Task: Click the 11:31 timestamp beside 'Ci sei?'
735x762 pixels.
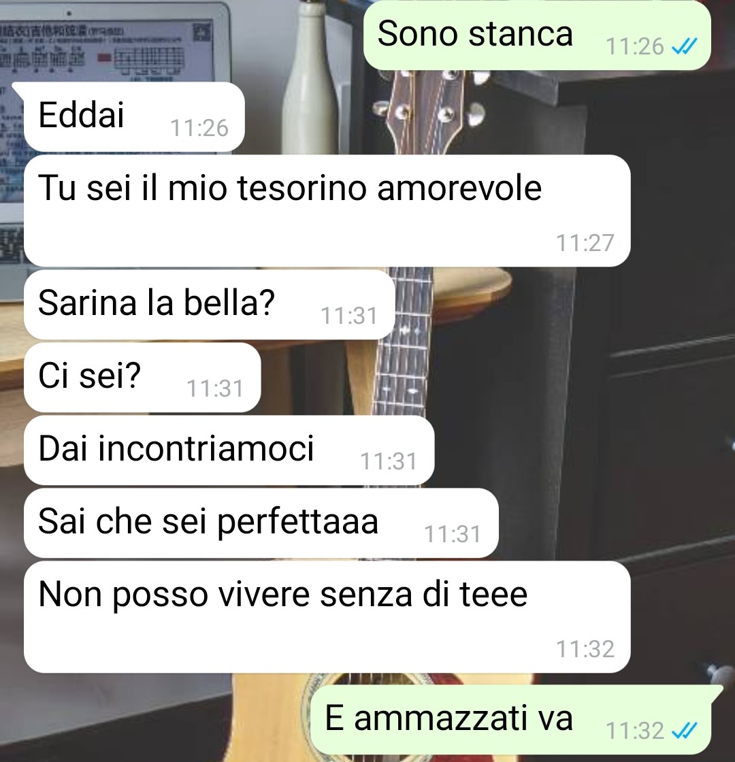Action: click(215, 388)
